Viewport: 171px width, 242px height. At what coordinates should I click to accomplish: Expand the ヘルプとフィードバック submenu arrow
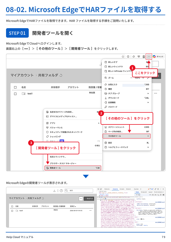[x=148, y=147]
